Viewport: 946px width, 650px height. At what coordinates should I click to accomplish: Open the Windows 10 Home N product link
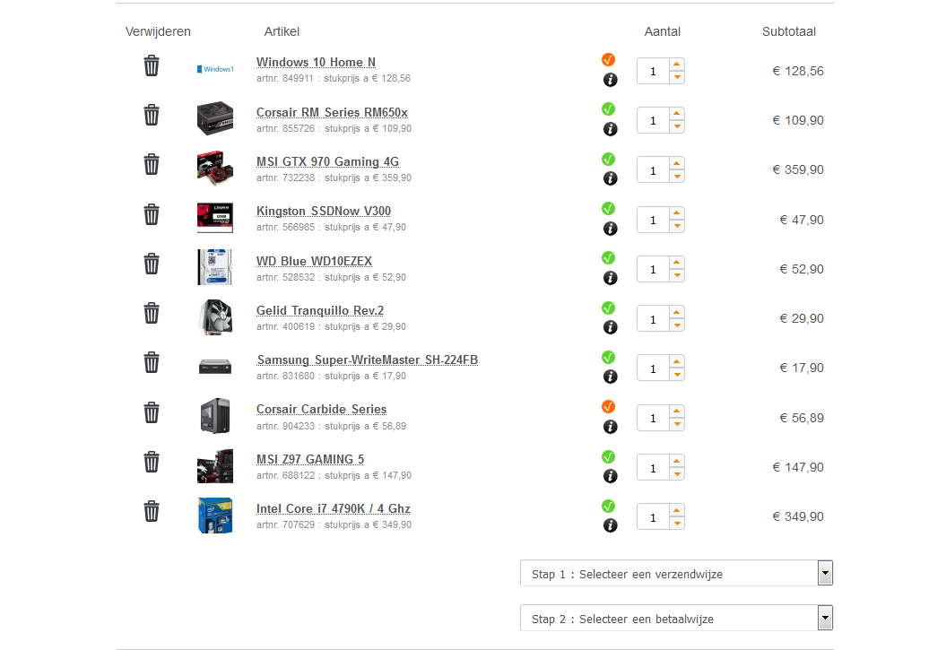click(316, 62)
